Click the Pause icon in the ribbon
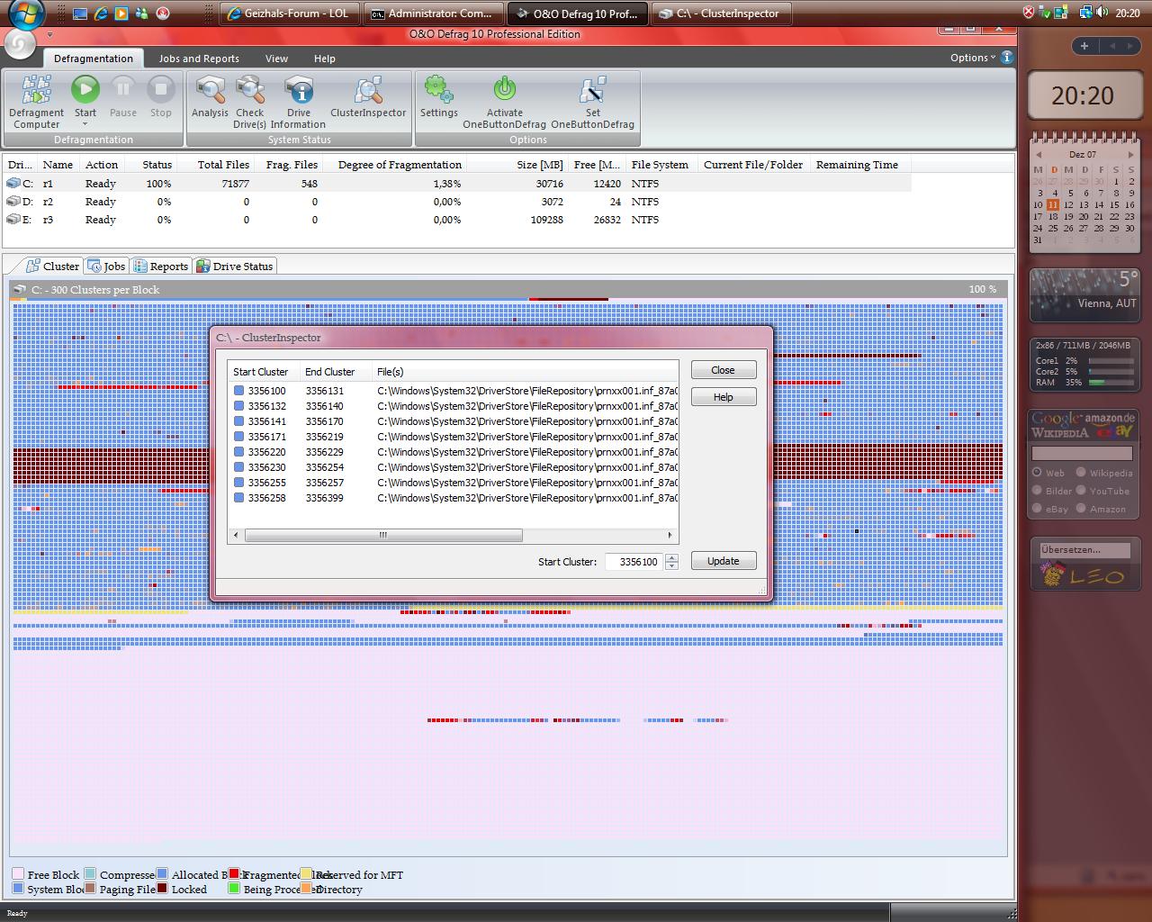The width and height of the screenshot is (1152, 922). [123, 89]
